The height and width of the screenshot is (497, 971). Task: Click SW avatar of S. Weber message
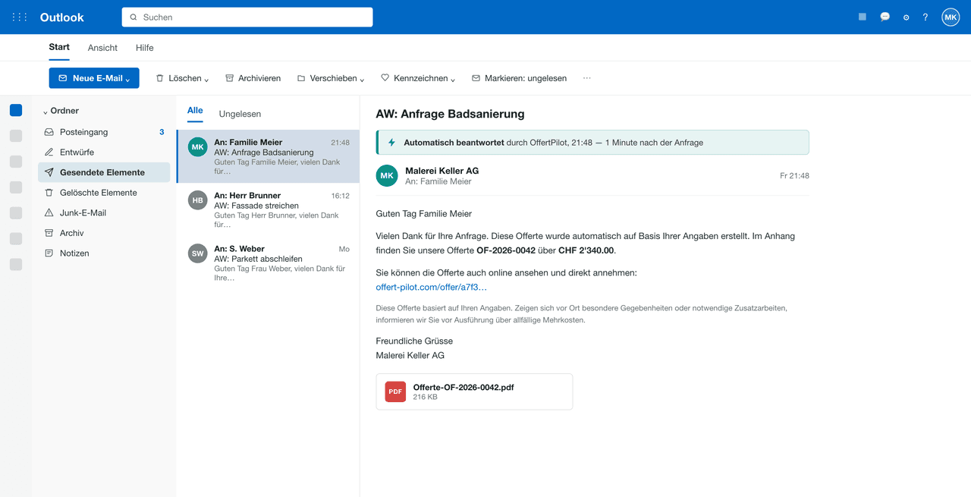(197, 253)
